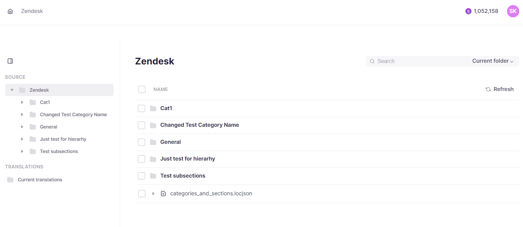
Task: Click the Test subsections folder icon in the sidebar
Action: [33, 151]
